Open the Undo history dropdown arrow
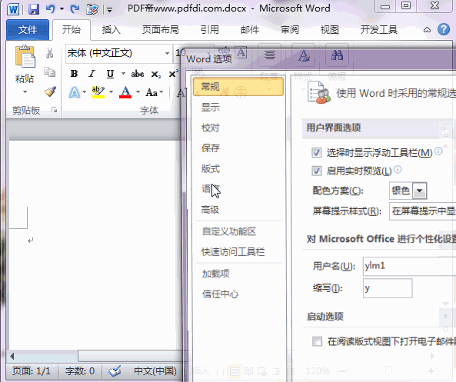Screen dimensions: 456x382 tap(62, 9)
